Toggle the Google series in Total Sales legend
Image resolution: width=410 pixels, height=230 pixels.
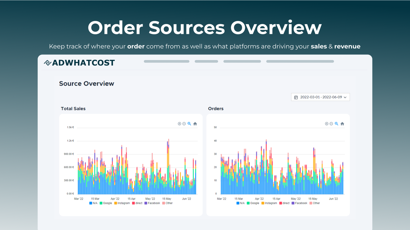point(106,203)
